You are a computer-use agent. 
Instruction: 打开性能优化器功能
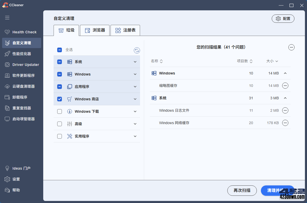click(x=22, y=54)
